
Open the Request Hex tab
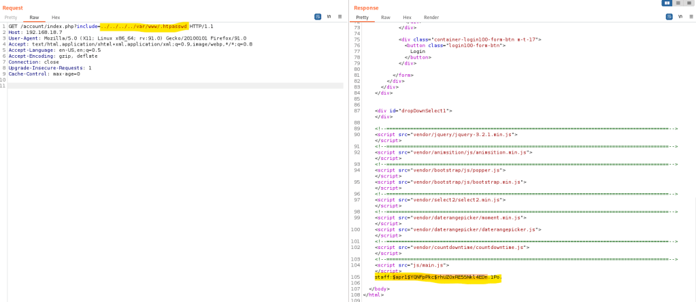coord(56,17)
